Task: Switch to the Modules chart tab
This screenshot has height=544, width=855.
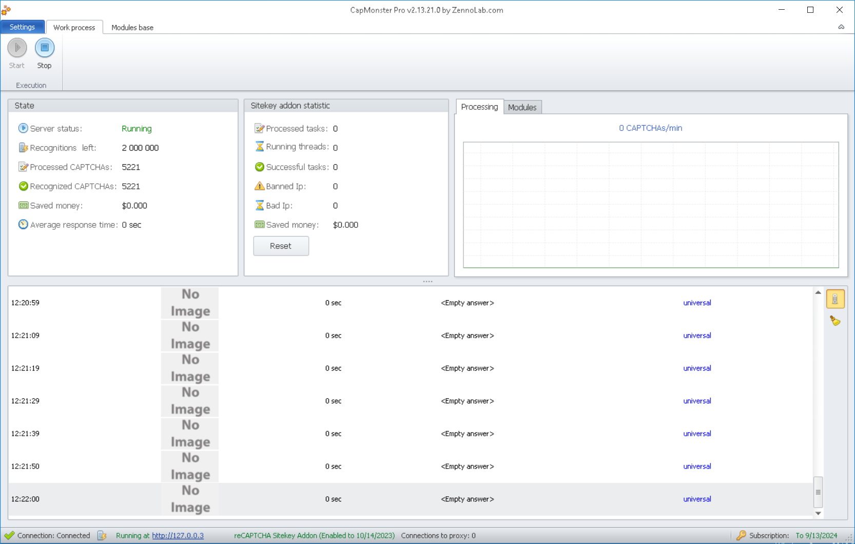Action: coord(522,107)
